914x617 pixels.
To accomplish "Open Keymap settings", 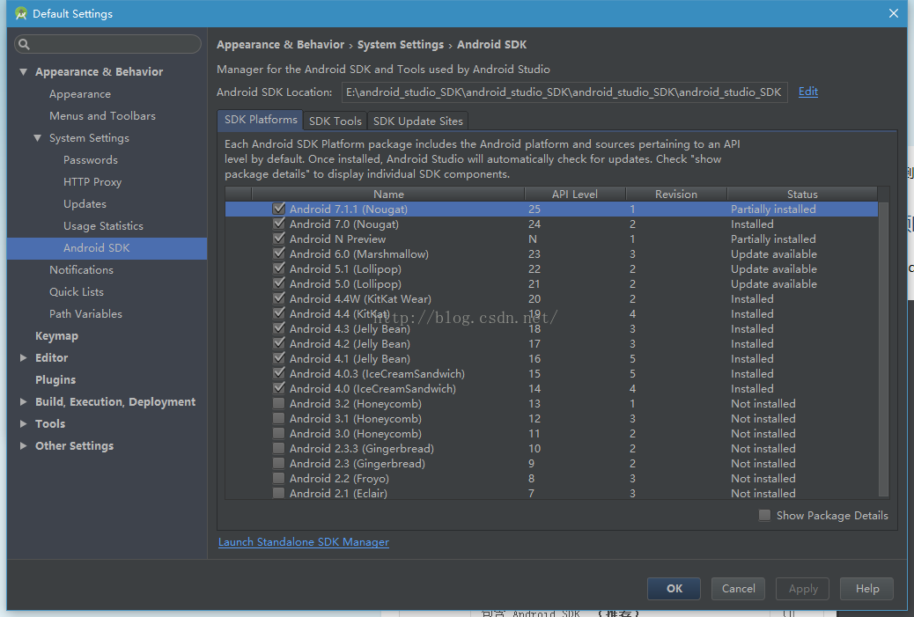I will coord(56,336).
